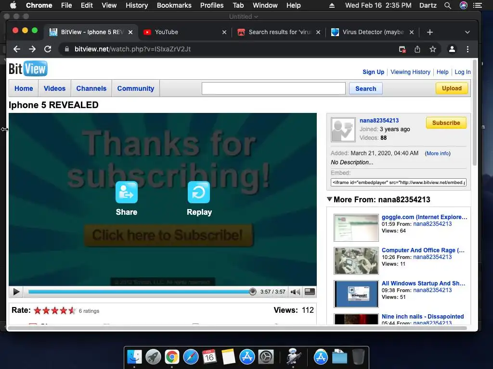Reload the BitView page

click(48, 49)
